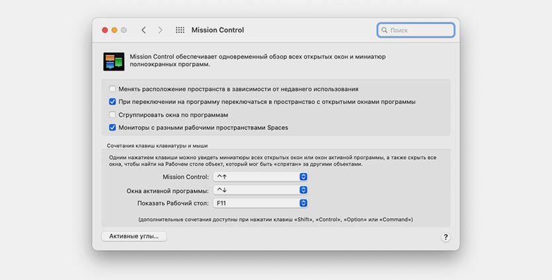Click the Активные углы button

point(134,236)
